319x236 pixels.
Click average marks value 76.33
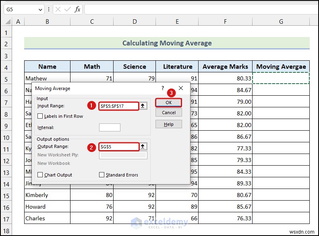[x=226, y=218]
